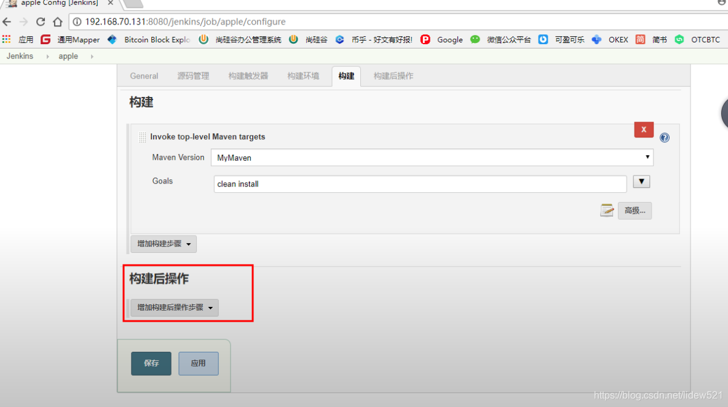Viewport: 728px width, 407px height.
Task: Switch to the 构建触发器 tab
Action: point(248,76)
